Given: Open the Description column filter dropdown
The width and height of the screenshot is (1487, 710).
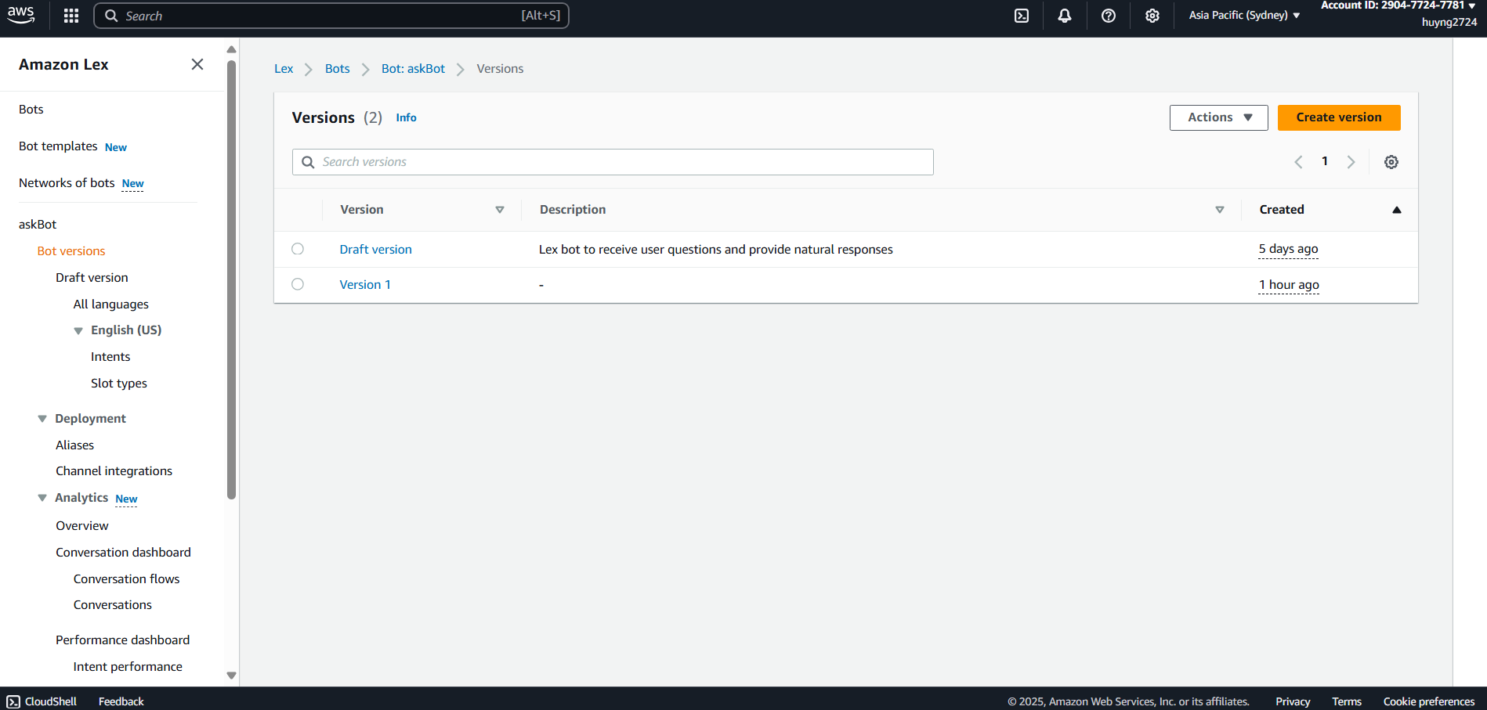Looking at the screenshot, I should click(x=1220, y=210).
